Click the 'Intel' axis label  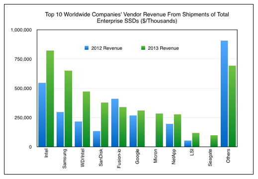click(x=46, y=153)
